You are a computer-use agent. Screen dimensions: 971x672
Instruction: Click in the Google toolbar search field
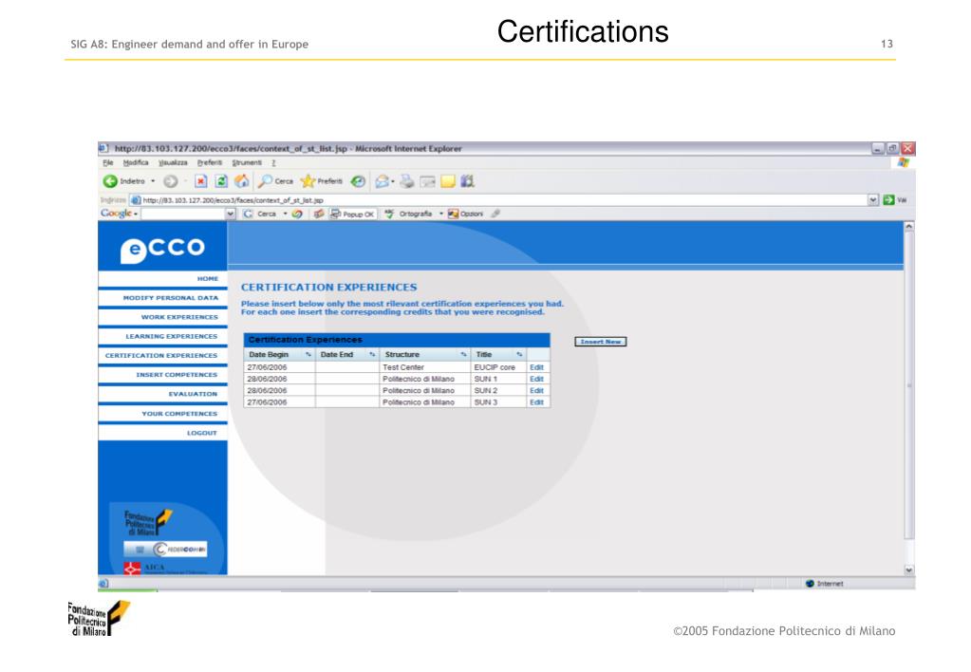178,215
